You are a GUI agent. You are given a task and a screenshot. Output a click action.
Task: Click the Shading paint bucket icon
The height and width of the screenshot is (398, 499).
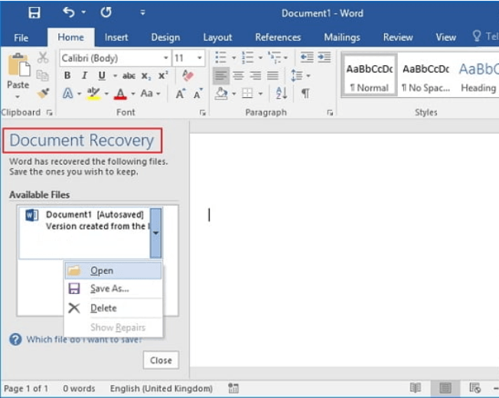tap(221, 93)
